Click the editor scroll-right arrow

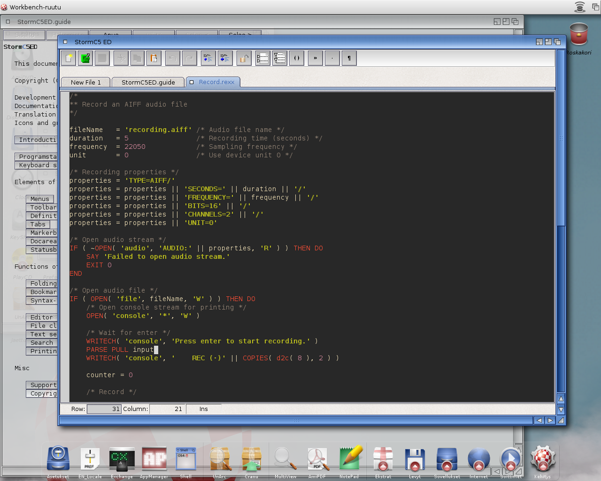(550, 420)
